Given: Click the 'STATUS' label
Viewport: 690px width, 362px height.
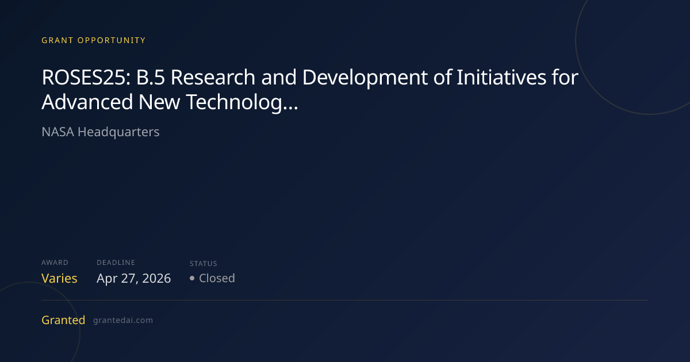Looking at the screenshot, I should point(204,264).
